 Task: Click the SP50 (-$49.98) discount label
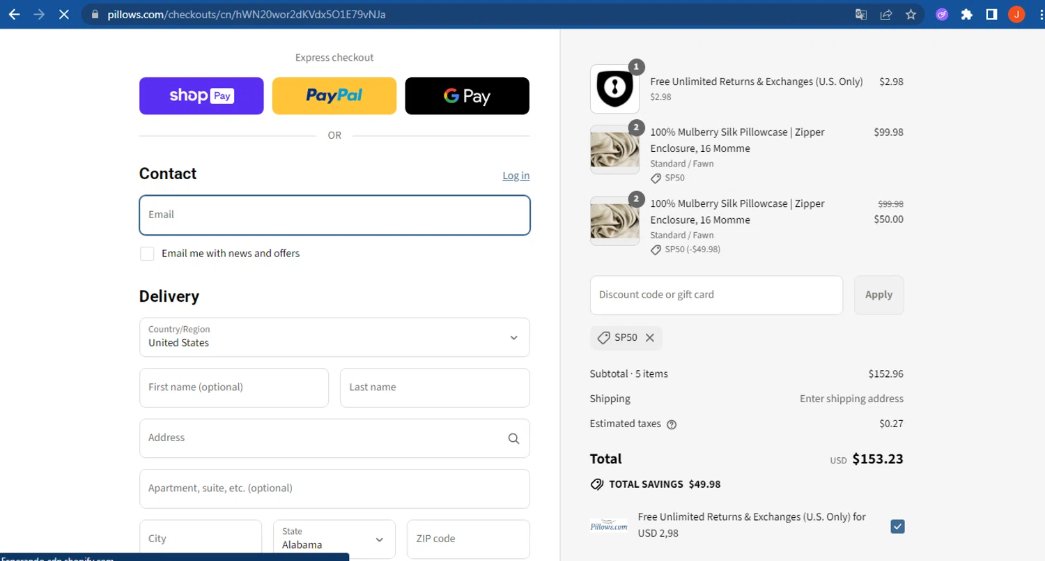pos(692,249)
